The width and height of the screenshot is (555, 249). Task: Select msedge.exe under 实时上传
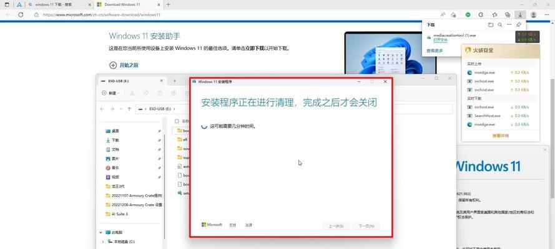pos(484,73)
